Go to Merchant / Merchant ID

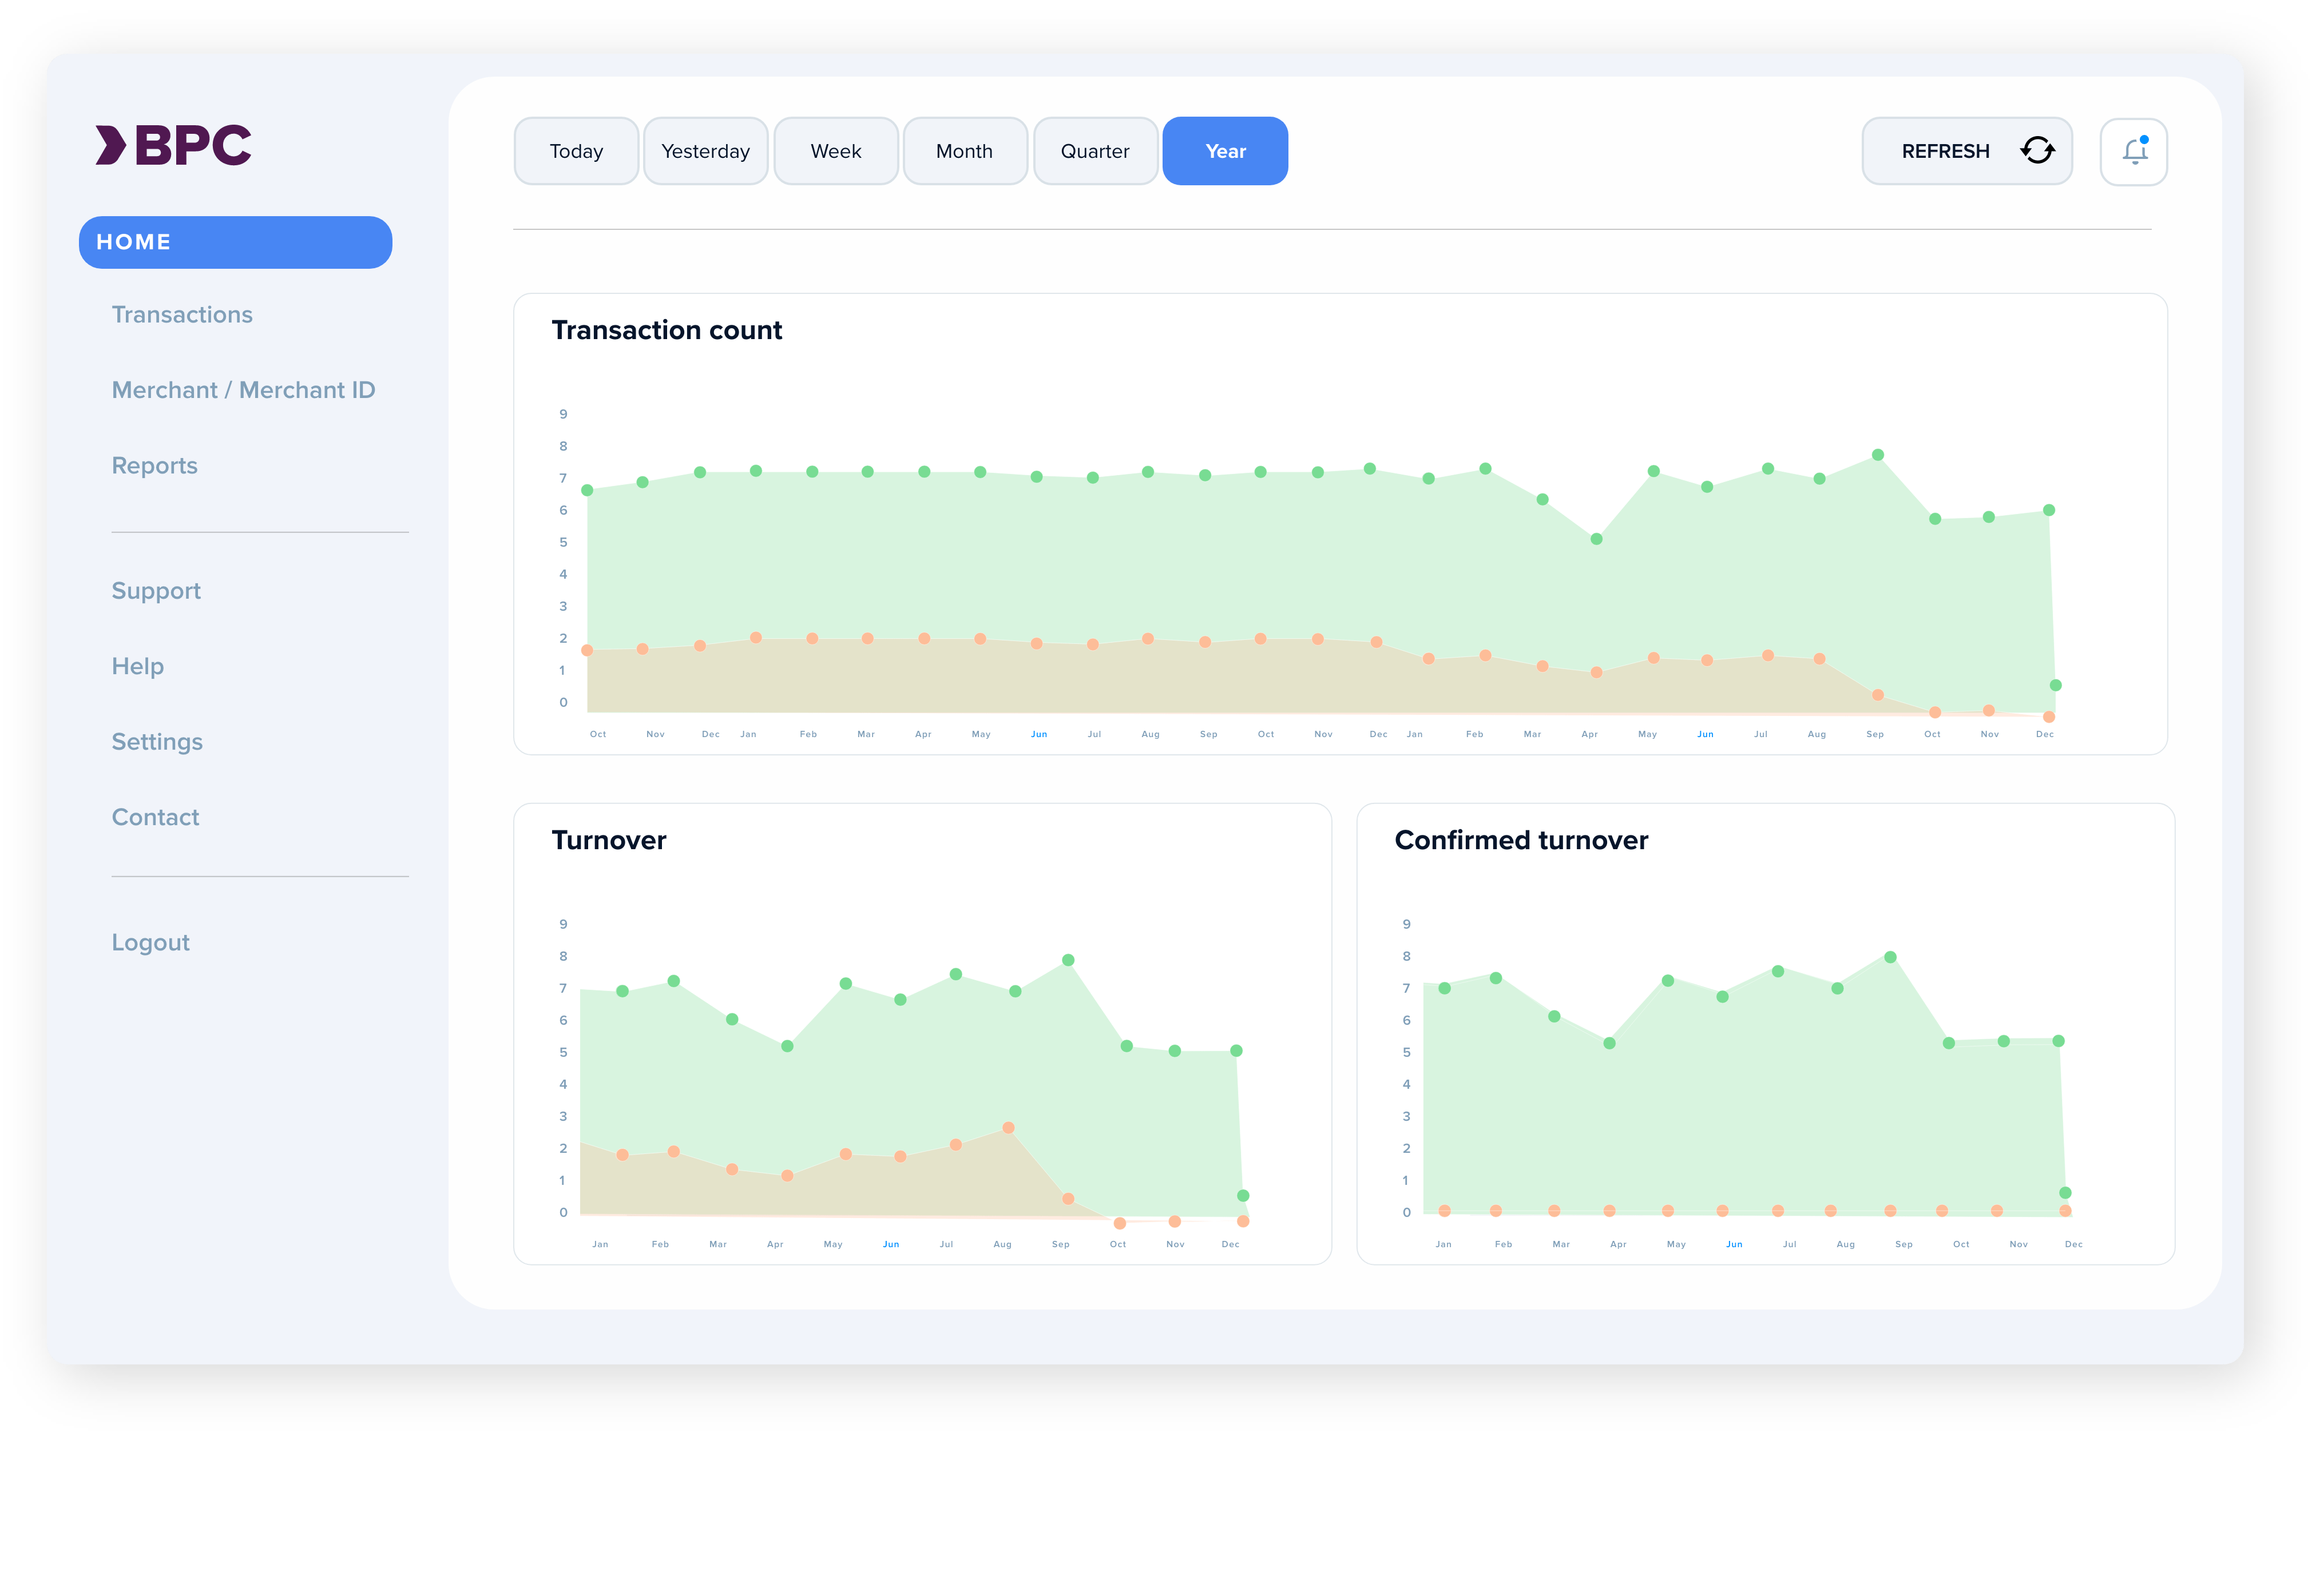pyautogui.click(x=243, y=390)
